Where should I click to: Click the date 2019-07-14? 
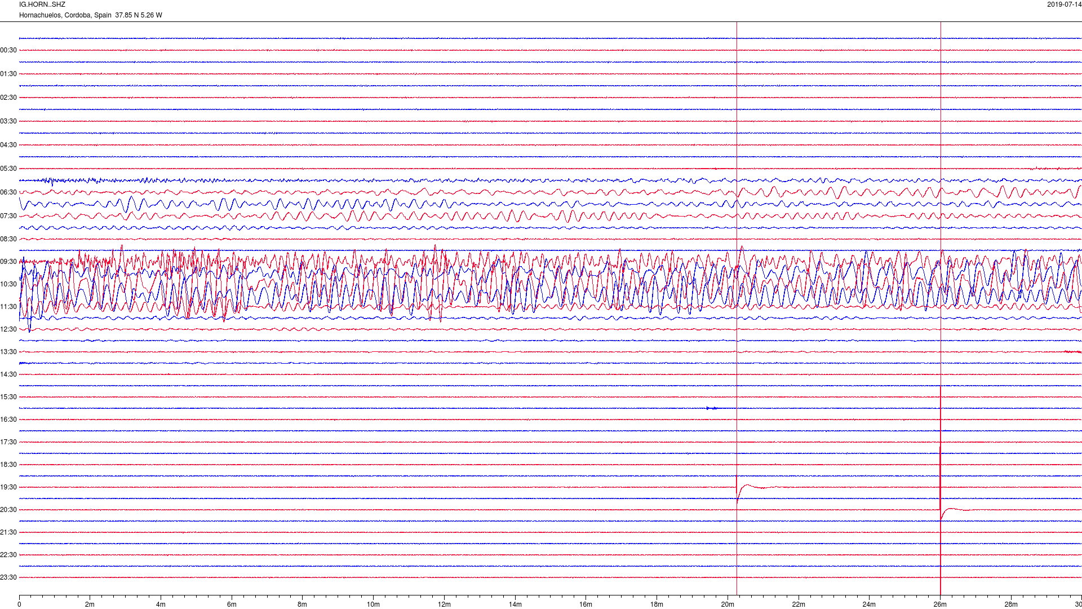1064,5
